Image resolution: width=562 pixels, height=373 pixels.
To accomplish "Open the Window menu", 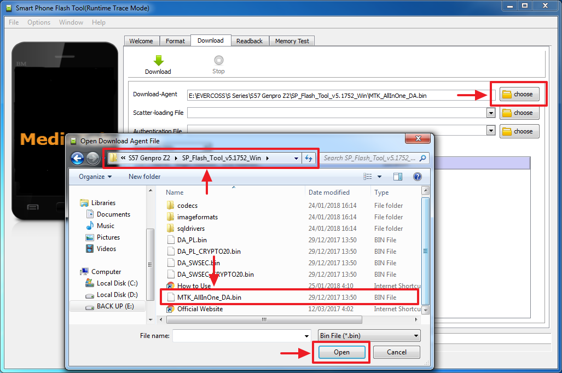I will 71,22.
